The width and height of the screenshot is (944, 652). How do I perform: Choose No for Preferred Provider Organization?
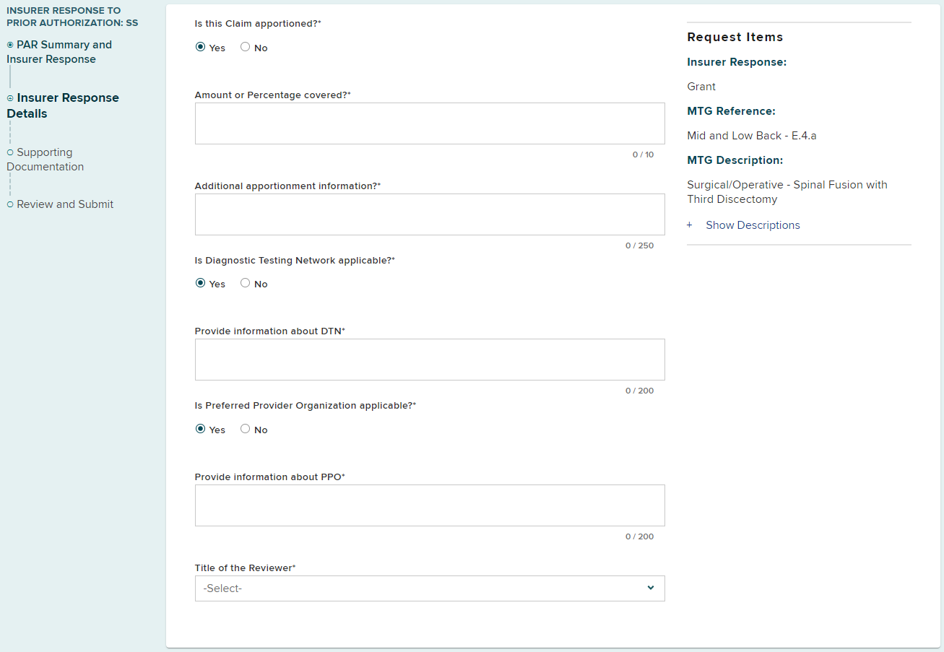click(x=246, y=429)
